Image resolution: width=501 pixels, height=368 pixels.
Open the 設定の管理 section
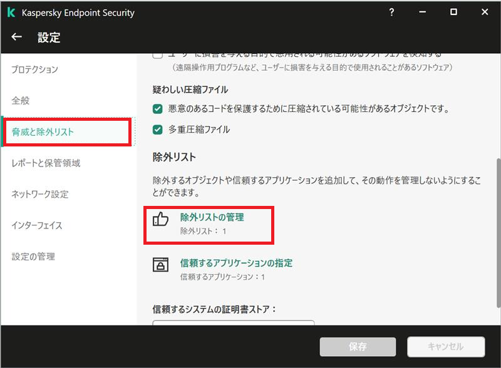pyautogui.click(x=33, y=257)
